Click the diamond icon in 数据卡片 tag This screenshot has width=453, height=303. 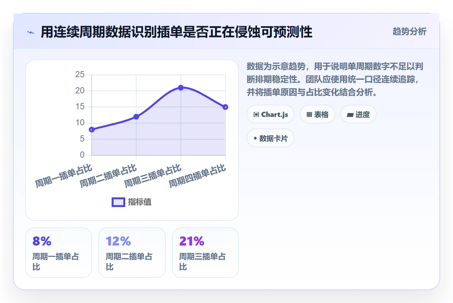[x=255, y=138]
